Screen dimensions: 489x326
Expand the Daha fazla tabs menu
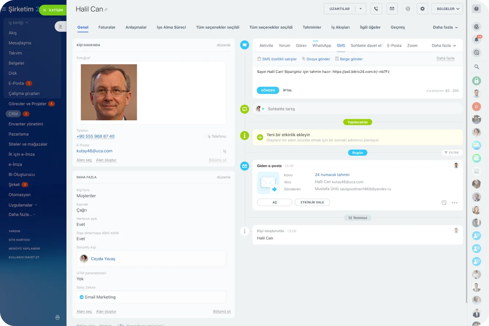[x=445, y=27]
